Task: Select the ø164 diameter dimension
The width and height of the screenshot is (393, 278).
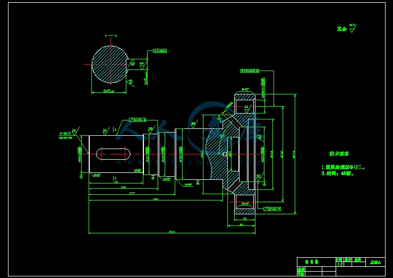Action: coord(271,154)
